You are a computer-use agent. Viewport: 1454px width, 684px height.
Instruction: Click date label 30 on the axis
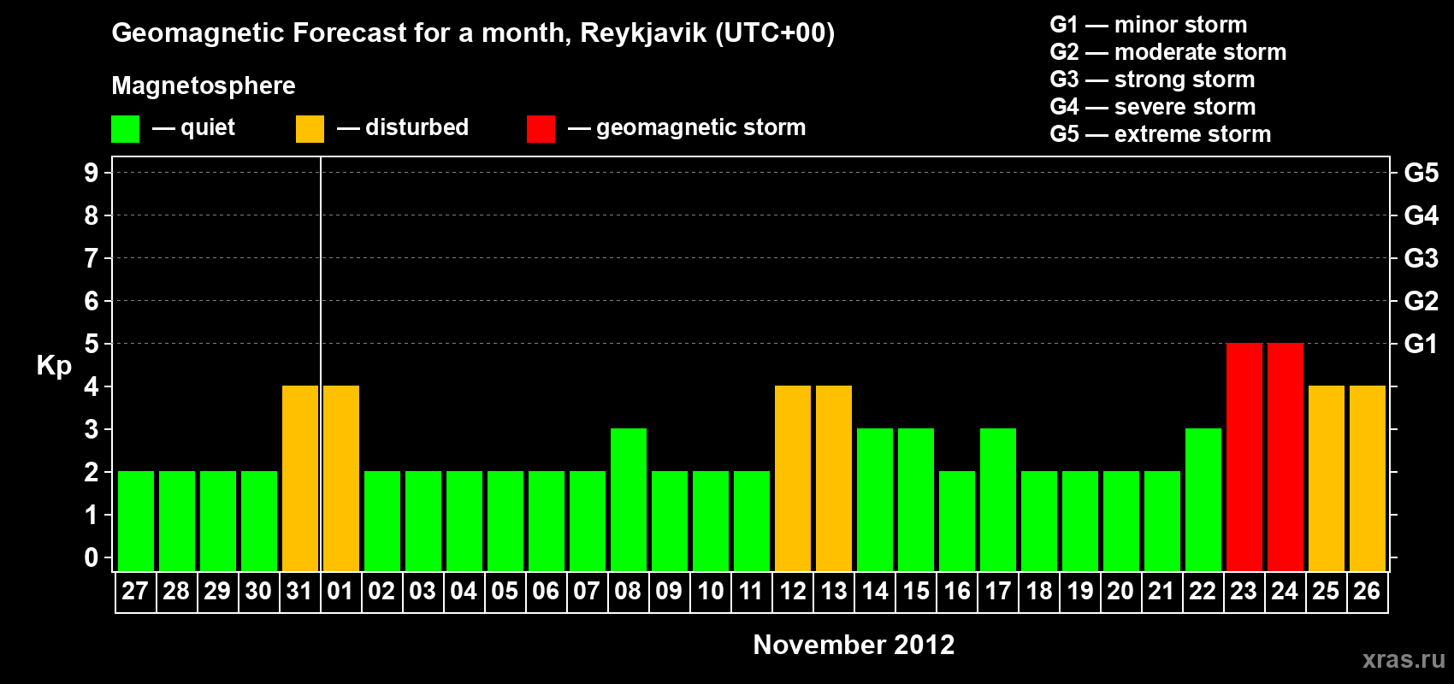(258, 592)
